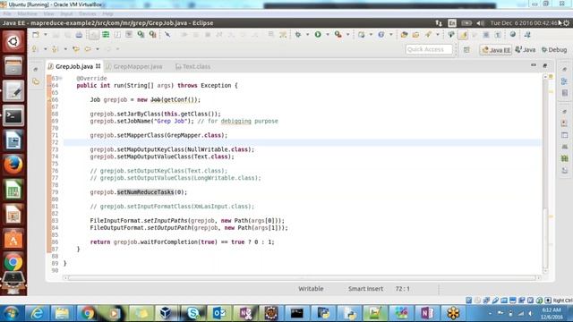The image size is (573, 322).
Task: Minimize the editor pane
Action: pyautogui.click(x=534, y=65)
